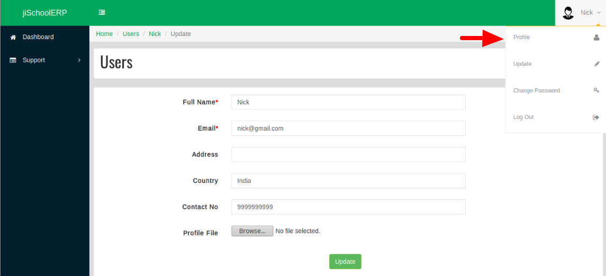Go to Users breadcrumb link
Viewport: 606px width, 276px height.
tap(131, 34)
